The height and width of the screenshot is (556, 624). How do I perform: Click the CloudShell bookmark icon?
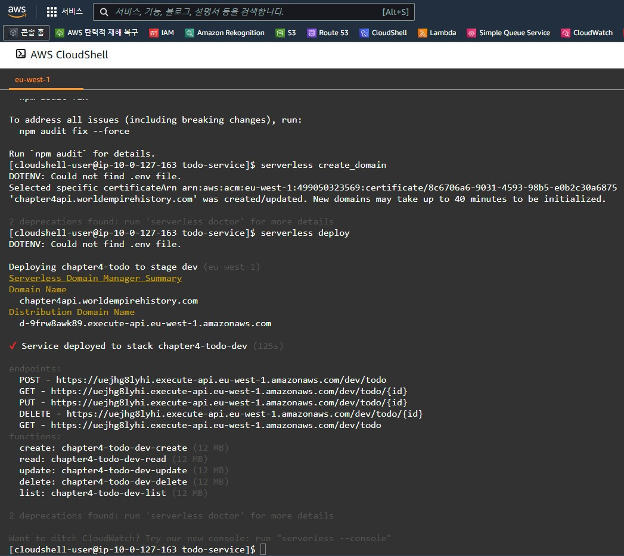(364, 33)
